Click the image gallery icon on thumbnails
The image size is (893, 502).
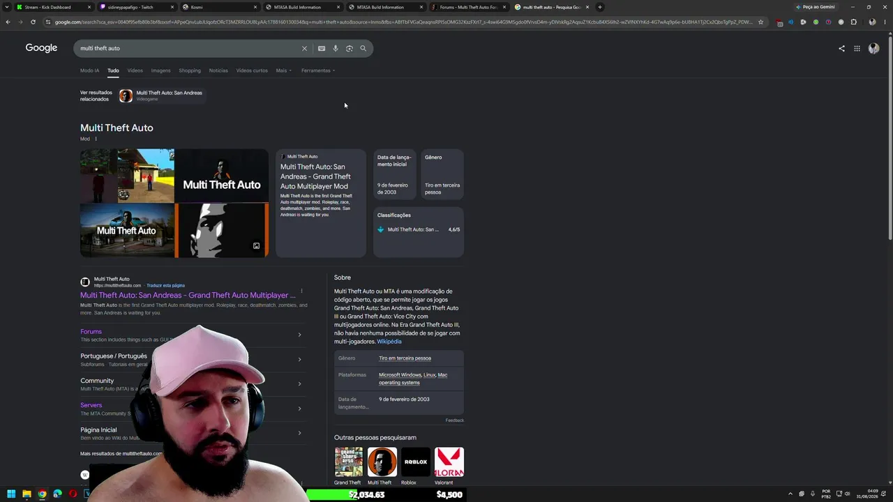click(256, 246)
